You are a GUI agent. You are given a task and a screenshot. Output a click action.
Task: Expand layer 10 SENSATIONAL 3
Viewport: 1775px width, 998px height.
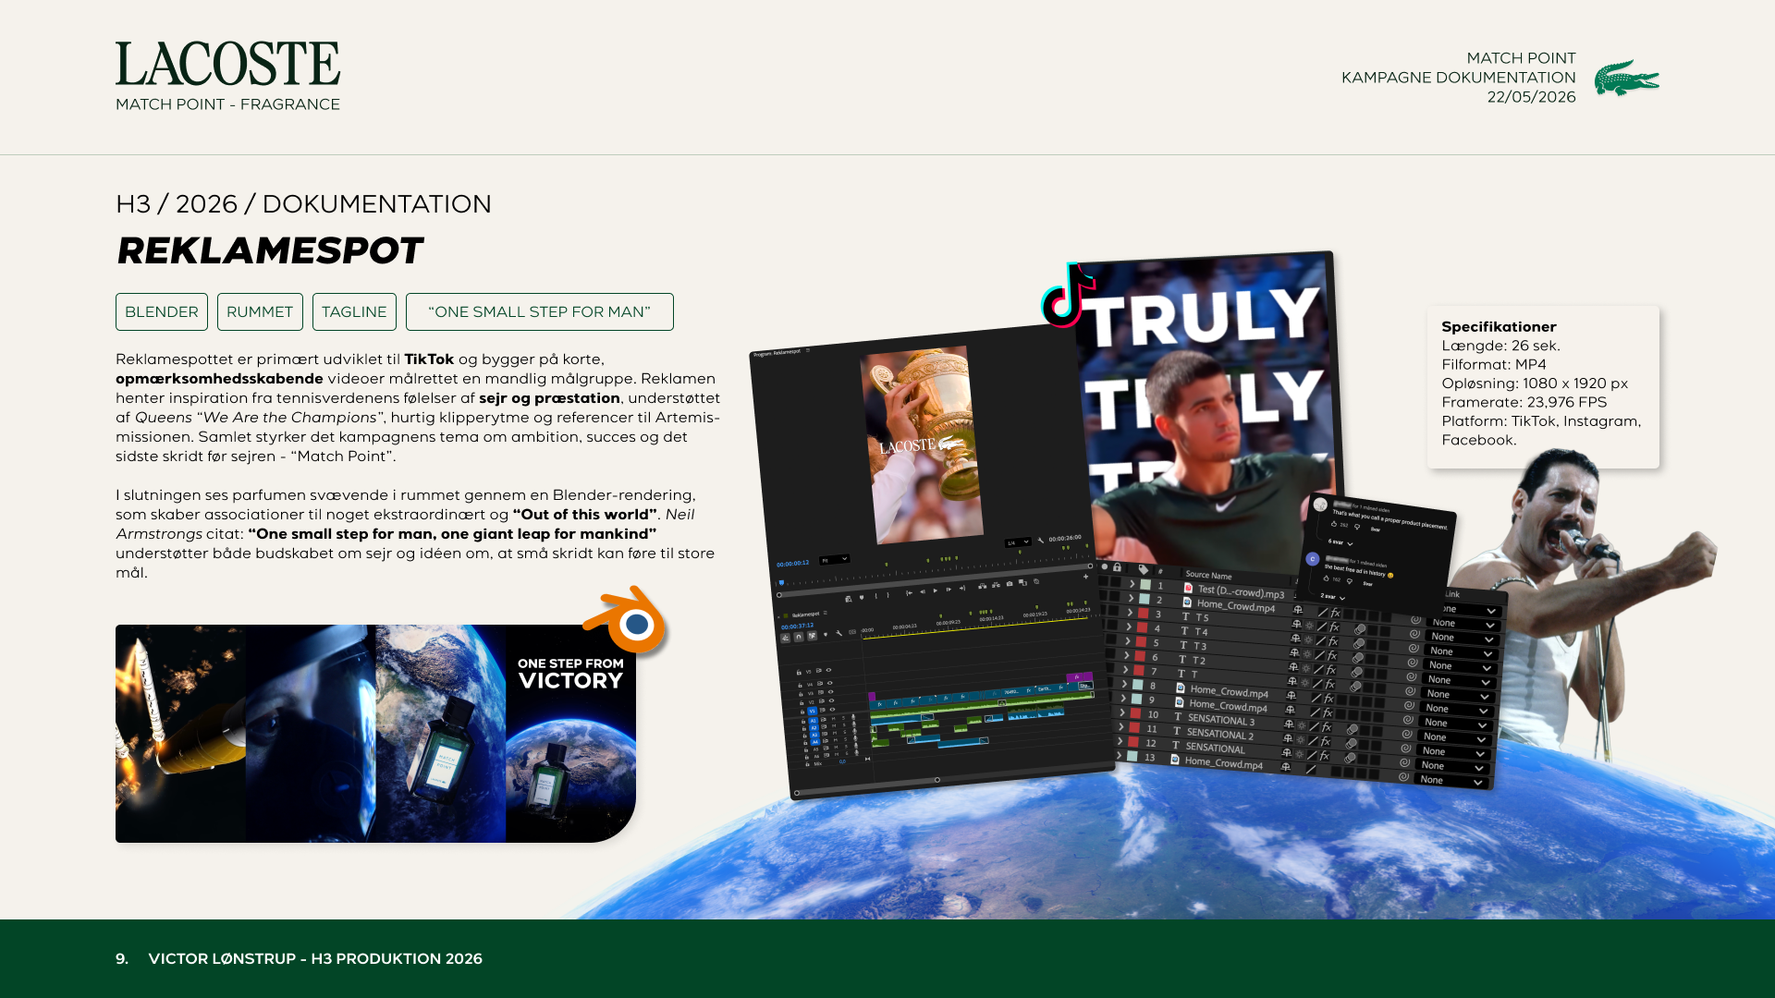[1121, 712]
